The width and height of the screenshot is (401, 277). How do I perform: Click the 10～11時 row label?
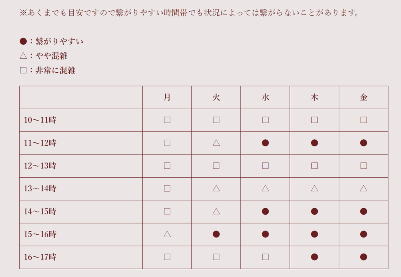pos(40,120)
